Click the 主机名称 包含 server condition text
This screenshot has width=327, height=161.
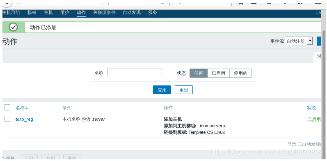[x=84, y=119]
